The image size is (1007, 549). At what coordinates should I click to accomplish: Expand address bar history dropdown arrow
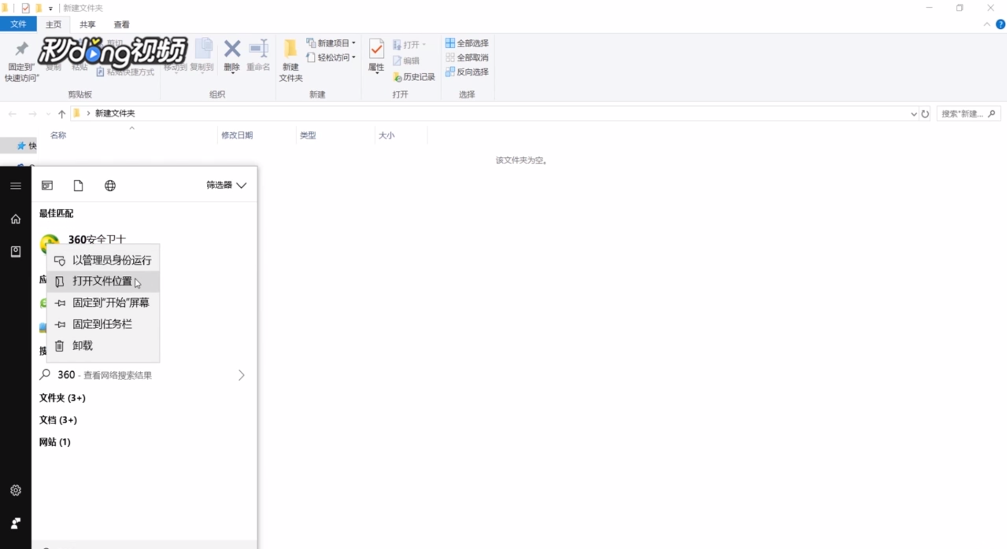coord(914,114)
